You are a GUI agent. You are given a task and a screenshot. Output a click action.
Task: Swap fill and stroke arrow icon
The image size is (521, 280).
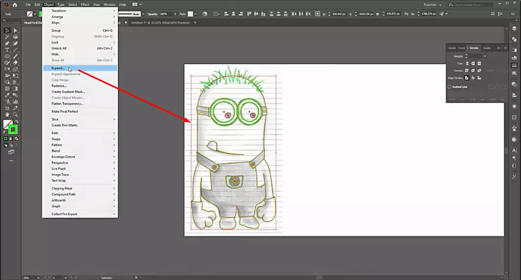(x=16, y=121)
